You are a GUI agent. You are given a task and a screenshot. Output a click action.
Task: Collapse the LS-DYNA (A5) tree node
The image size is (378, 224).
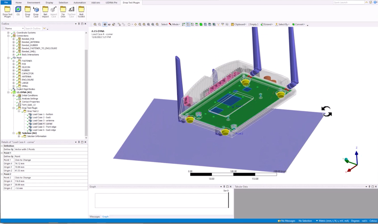pyautogui.click(x=9, y=92)
